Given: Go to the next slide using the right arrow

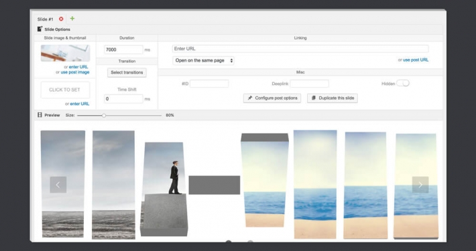Looking at the screenshot, I should tap(420, 185).
